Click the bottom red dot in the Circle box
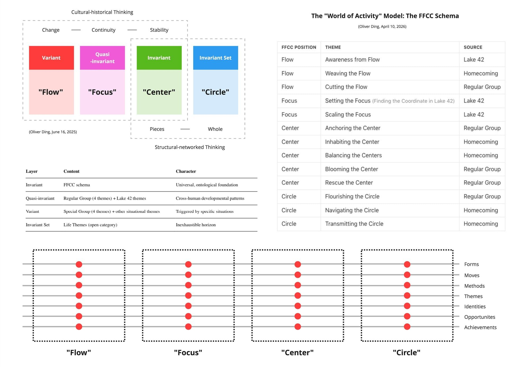The height and width of the screenshot is (367, 530). click(x=407, y=327)
